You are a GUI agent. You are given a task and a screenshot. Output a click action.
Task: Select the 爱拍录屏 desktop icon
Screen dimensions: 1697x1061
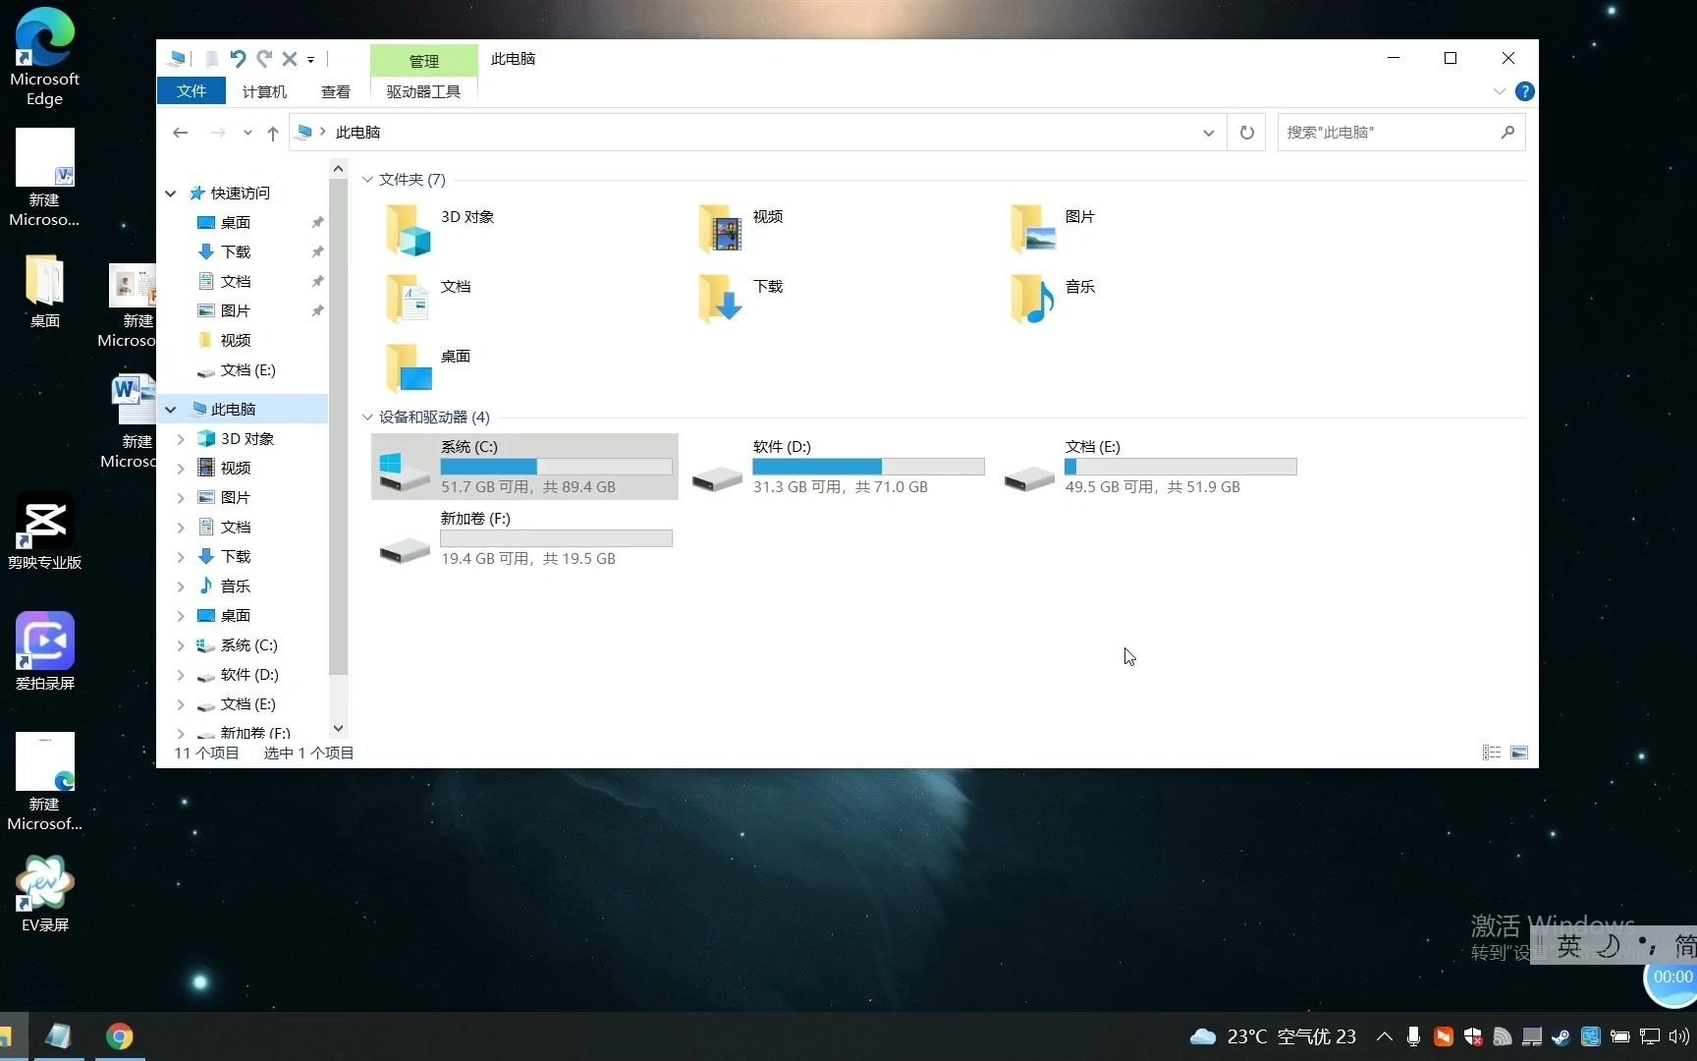tap(44, 651)
